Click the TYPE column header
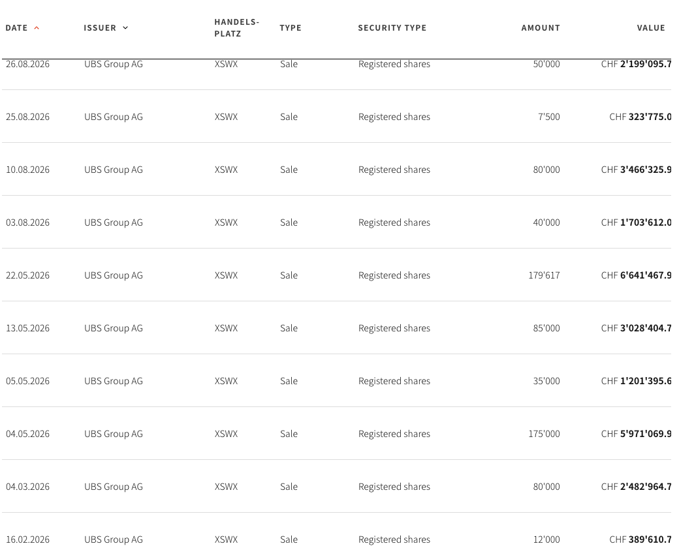 click(x=291, y=28)
